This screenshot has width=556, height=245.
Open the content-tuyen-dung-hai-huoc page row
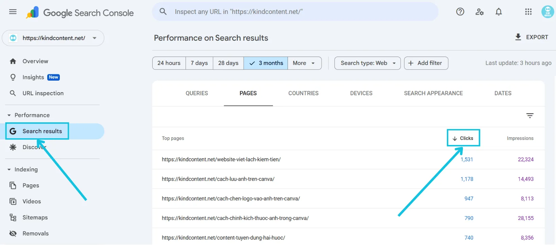coord(348,237)
